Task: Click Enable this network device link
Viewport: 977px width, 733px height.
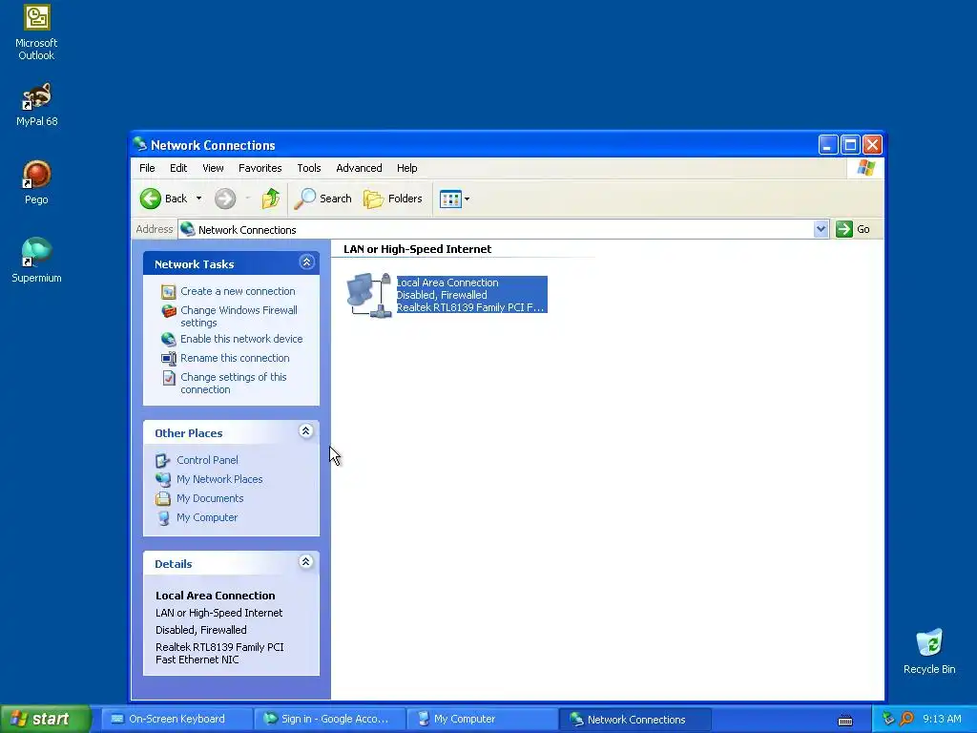Action: [x=241, y=339]
